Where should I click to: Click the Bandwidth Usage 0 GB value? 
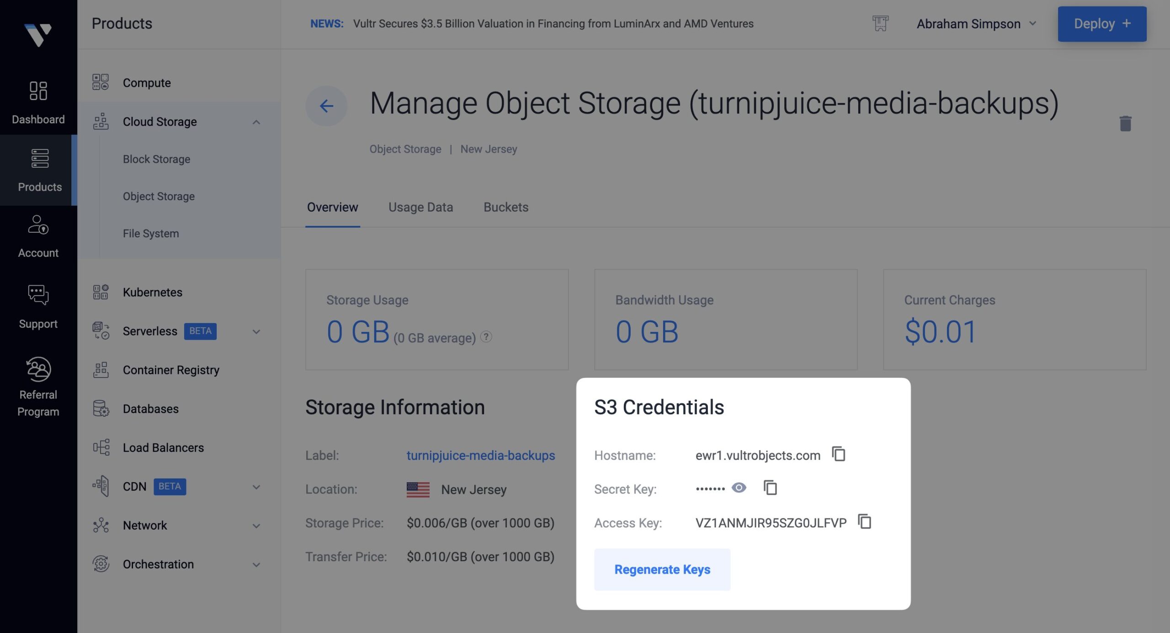point(647,331)
